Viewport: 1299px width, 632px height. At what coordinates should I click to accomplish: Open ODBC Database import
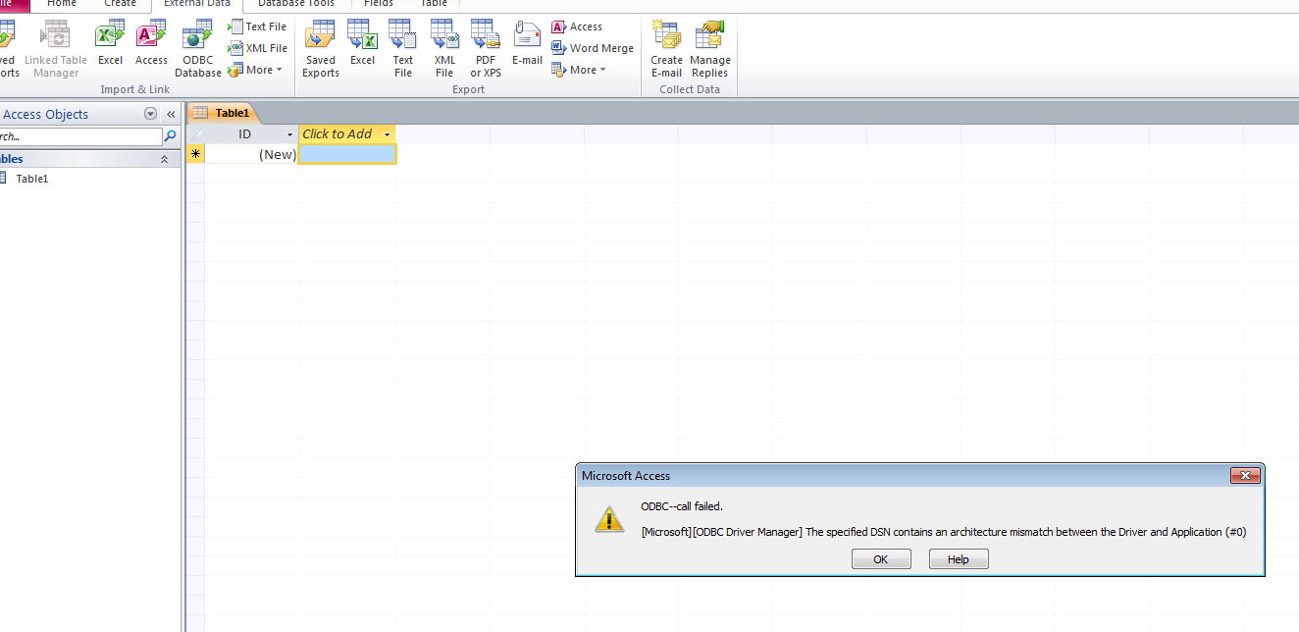(198, 49)
